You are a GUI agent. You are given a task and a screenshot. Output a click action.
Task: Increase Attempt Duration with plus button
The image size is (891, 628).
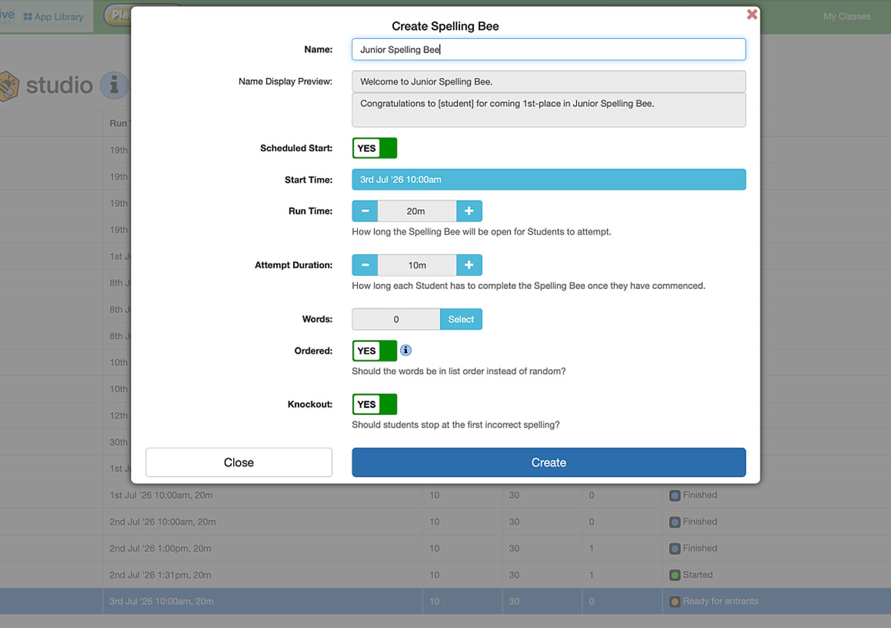[x=469, y=265]
